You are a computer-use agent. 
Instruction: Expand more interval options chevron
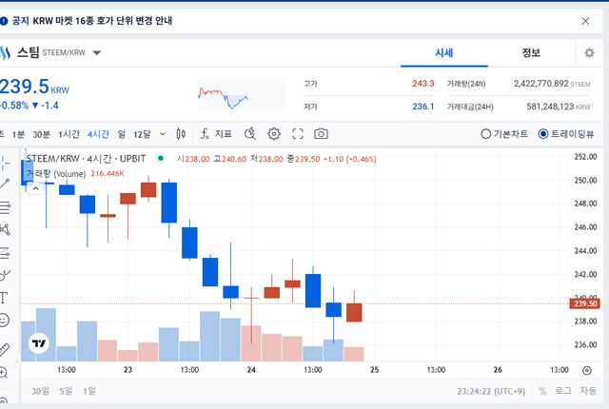tap(163, 134)
